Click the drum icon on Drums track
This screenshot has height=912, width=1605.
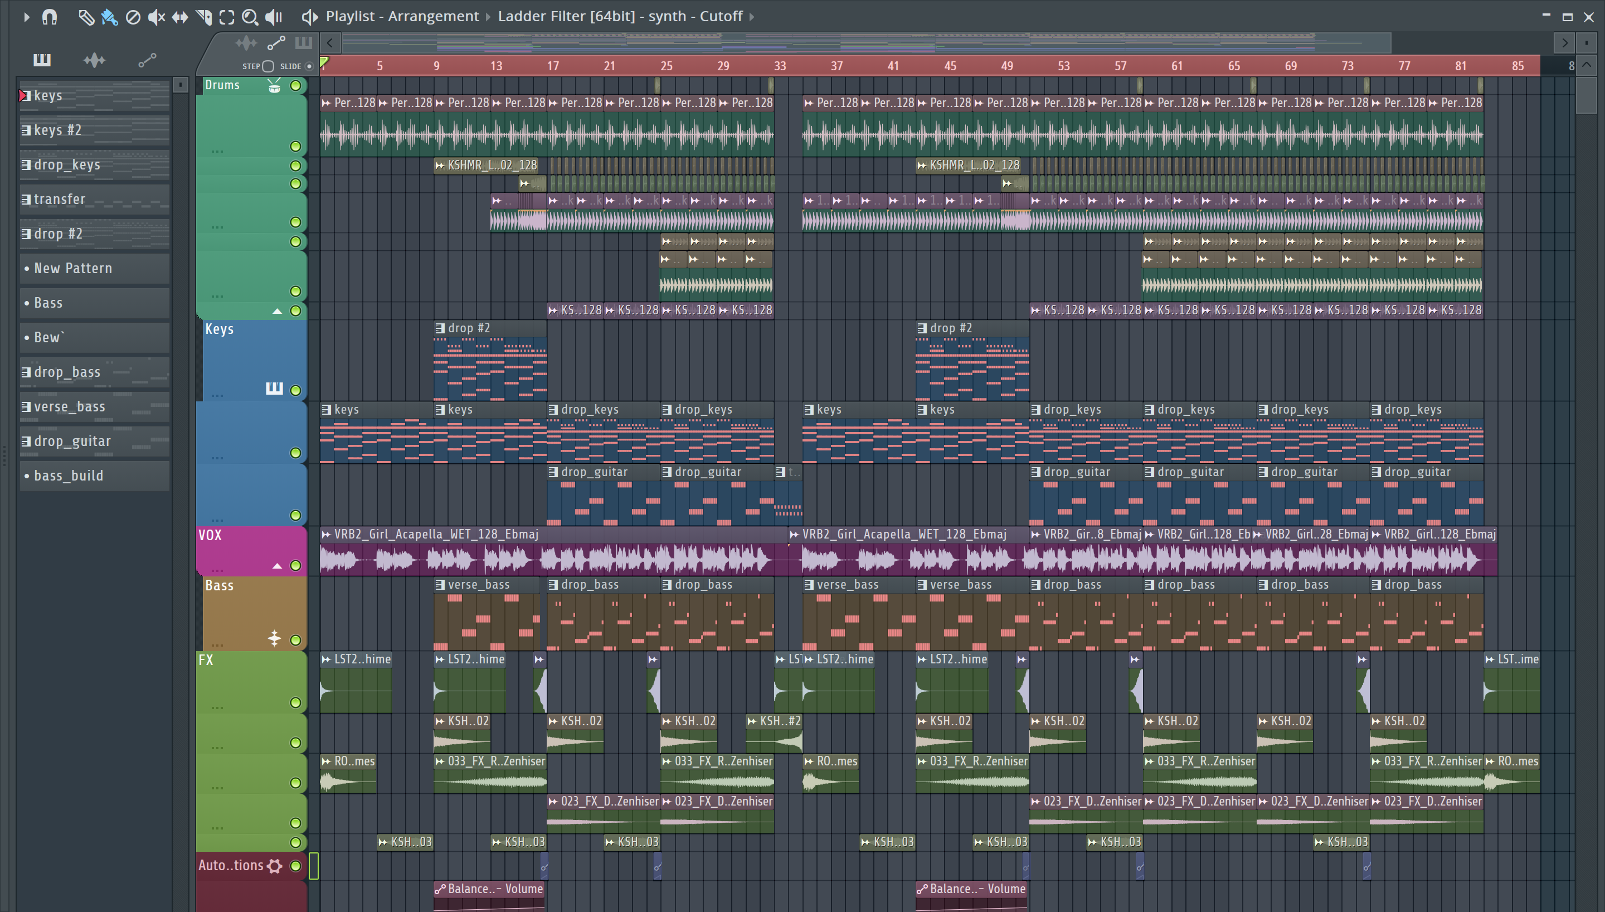click(274, 86)
